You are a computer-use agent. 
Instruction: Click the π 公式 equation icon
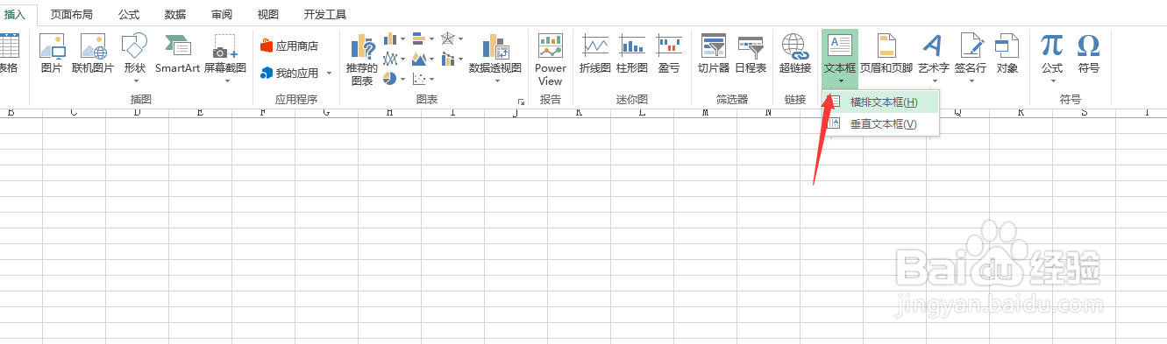click(x=1051, y=58)
